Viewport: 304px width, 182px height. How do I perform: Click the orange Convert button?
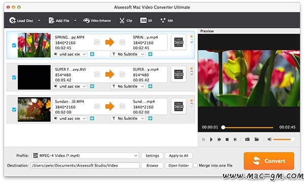point(269,161)
